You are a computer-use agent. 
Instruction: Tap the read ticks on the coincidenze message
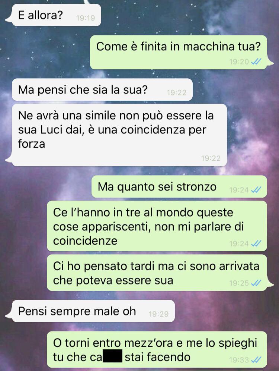coord(256,243)
